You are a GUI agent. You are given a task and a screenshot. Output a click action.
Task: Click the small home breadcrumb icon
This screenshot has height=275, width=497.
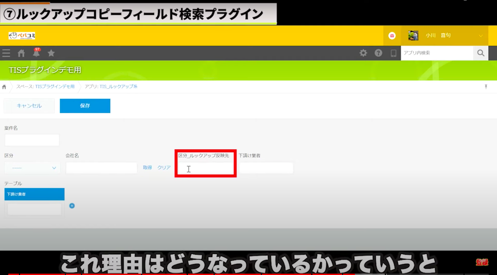click(4, 87)
